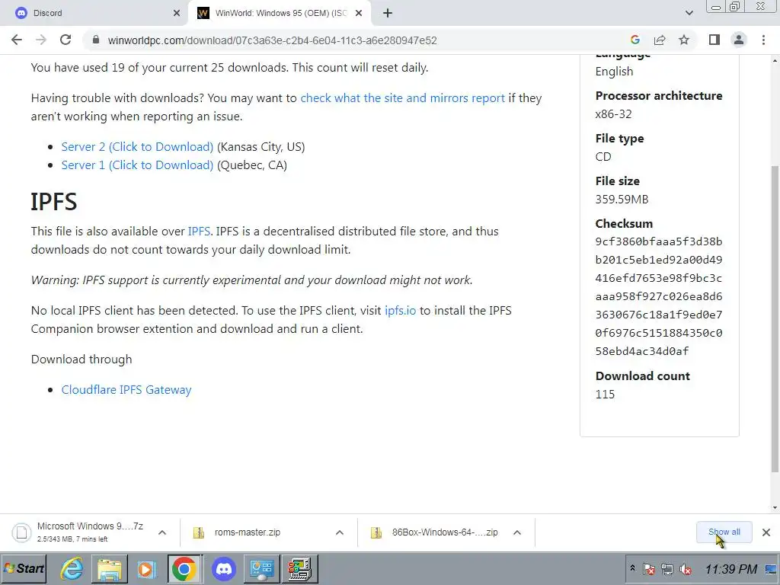Open Windows Media Player taskbar icon
The height and width of the screenshot is (585, 780).
[146, 568]
